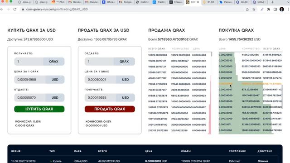Select buy-order row with quantity 5569.00000000
The image size is (290, 163).
pos(250,72)
